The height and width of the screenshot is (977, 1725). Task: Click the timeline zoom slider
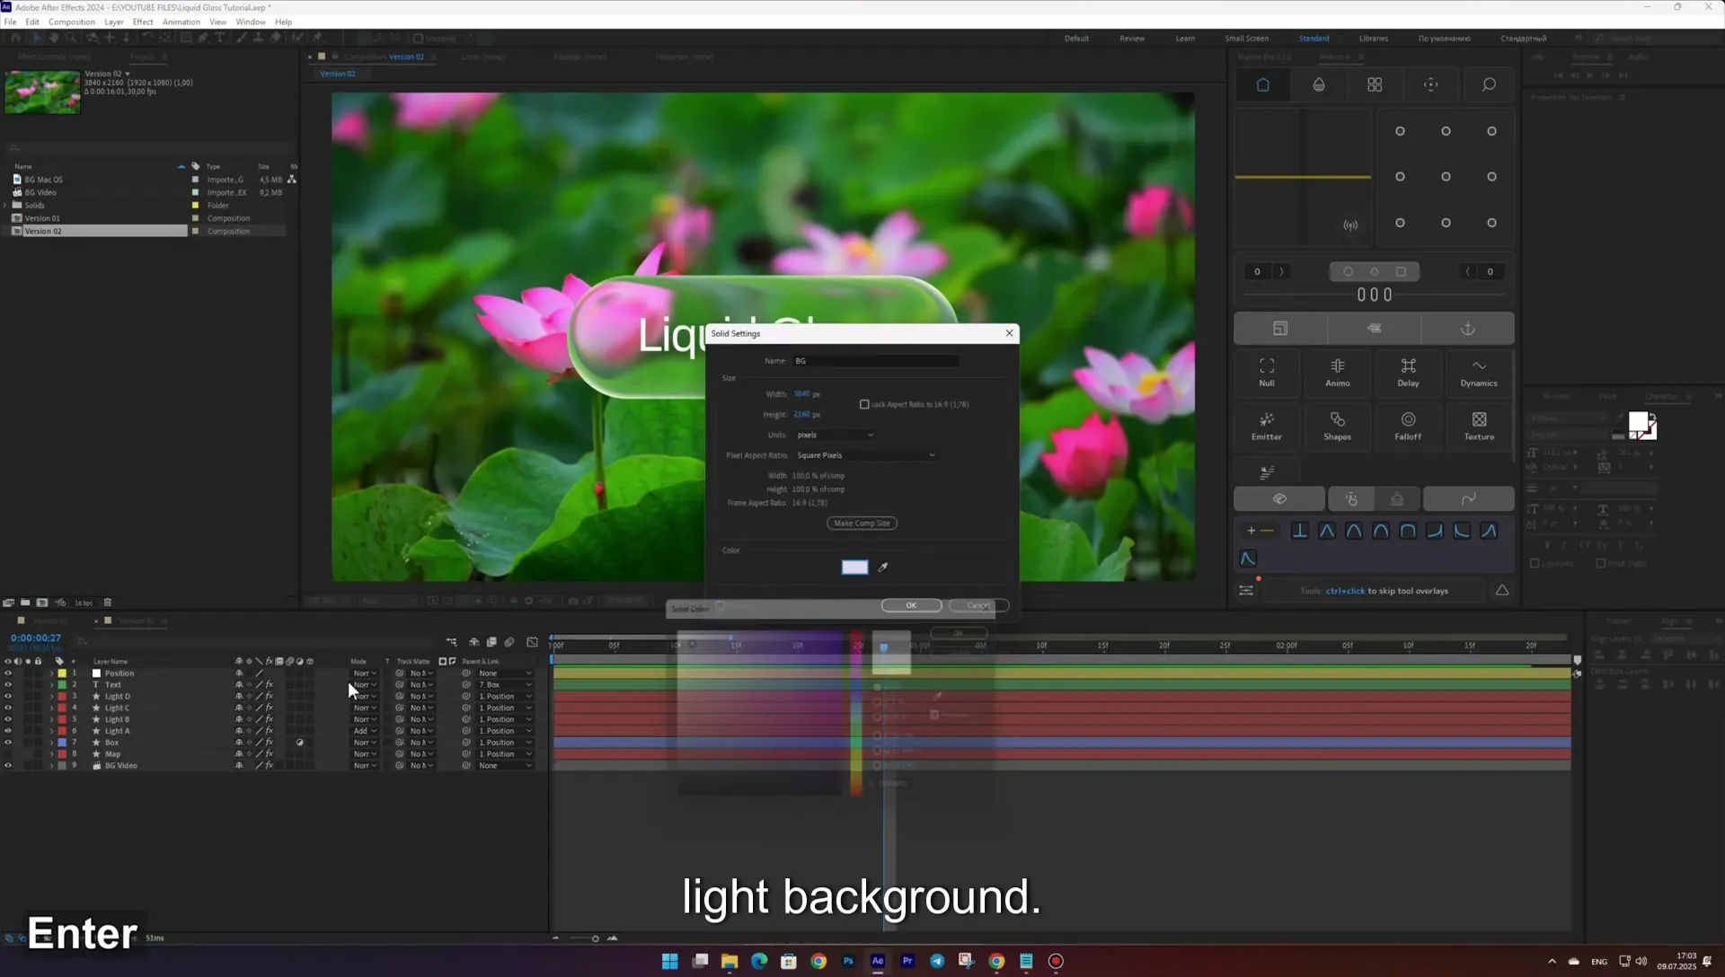click(x=595, y=938)
